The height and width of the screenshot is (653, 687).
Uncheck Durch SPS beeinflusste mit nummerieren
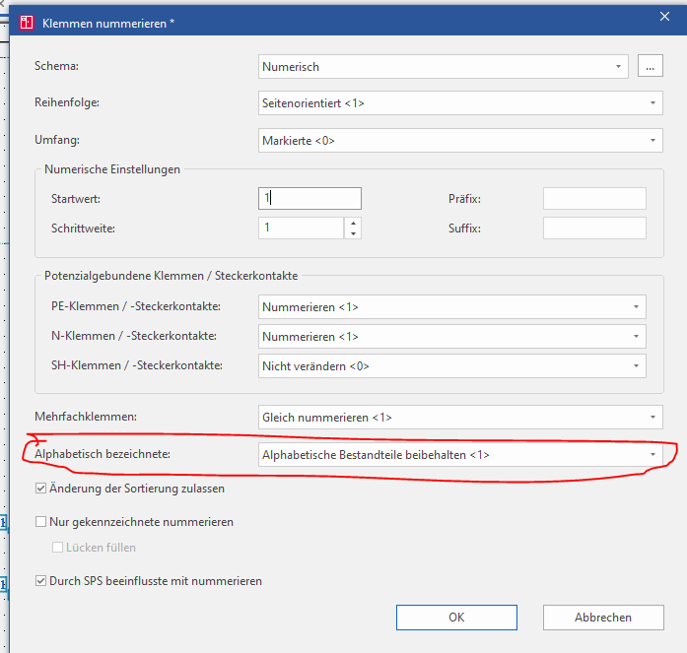pos(40,581)
